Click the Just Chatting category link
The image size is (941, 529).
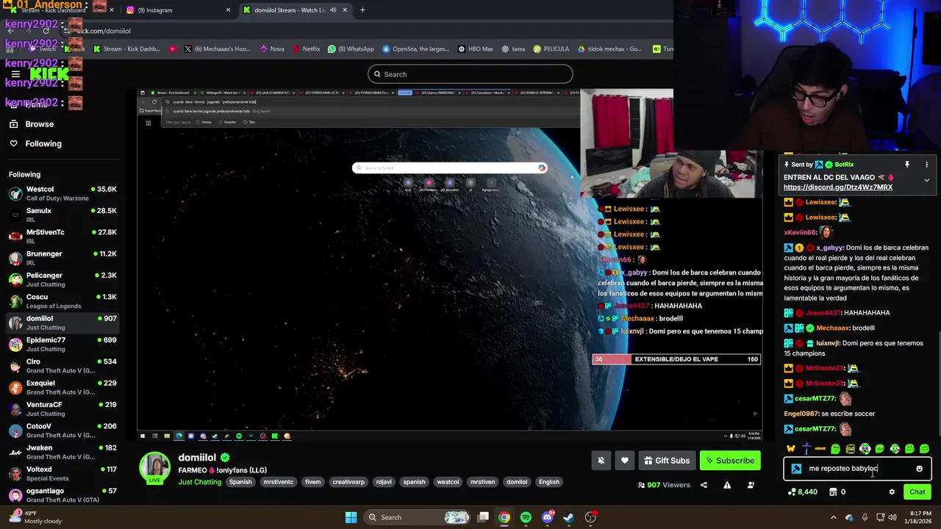pos(199,482)
